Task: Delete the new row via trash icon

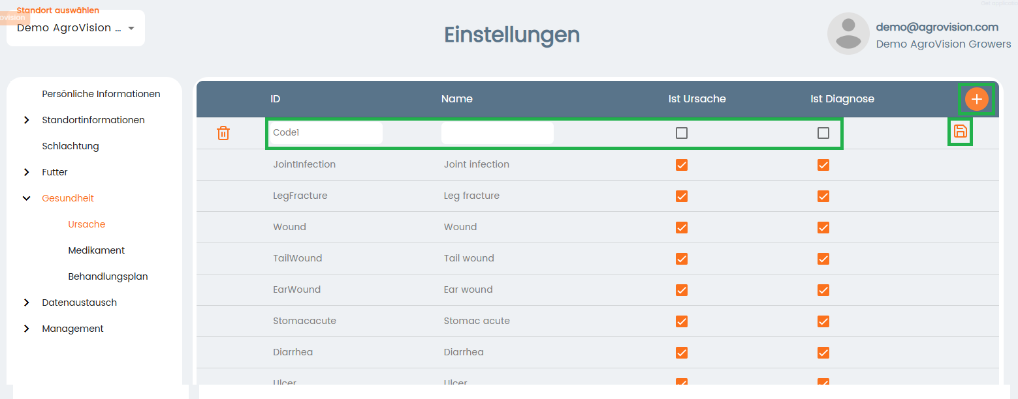Action: tap(223, 133)
